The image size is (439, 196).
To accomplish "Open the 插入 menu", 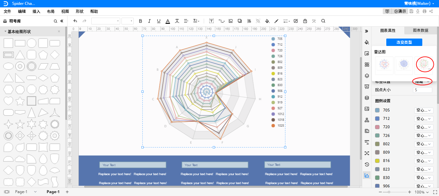I will (x=36, y=11).
